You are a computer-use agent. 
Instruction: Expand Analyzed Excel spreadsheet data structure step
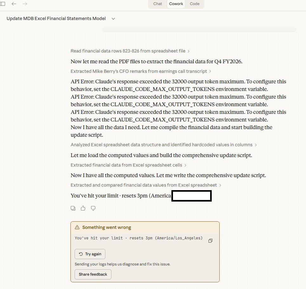point(163,145)
